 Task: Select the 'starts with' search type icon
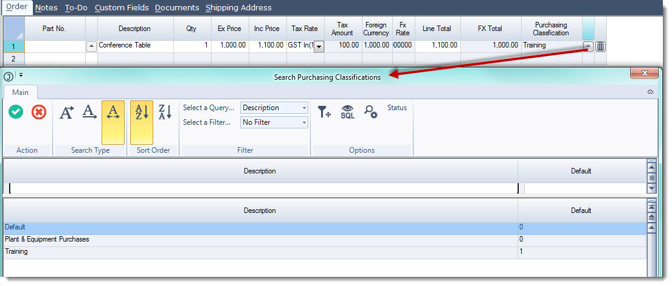(66, 113)
